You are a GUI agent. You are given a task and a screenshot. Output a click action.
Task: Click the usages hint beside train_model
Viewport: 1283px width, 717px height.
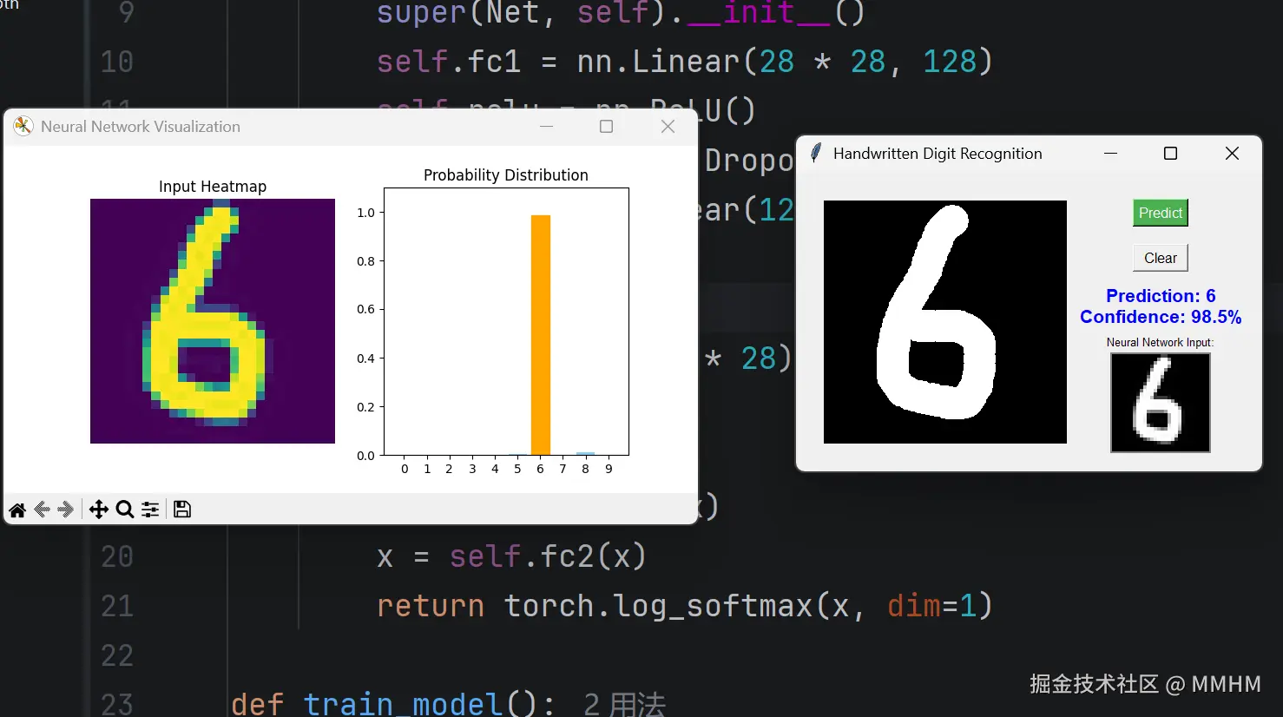(624, 704)
